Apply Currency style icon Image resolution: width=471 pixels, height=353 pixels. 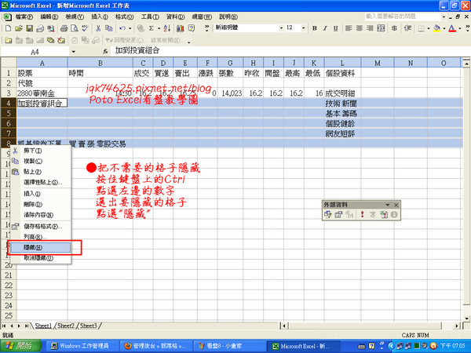point(394,28)
